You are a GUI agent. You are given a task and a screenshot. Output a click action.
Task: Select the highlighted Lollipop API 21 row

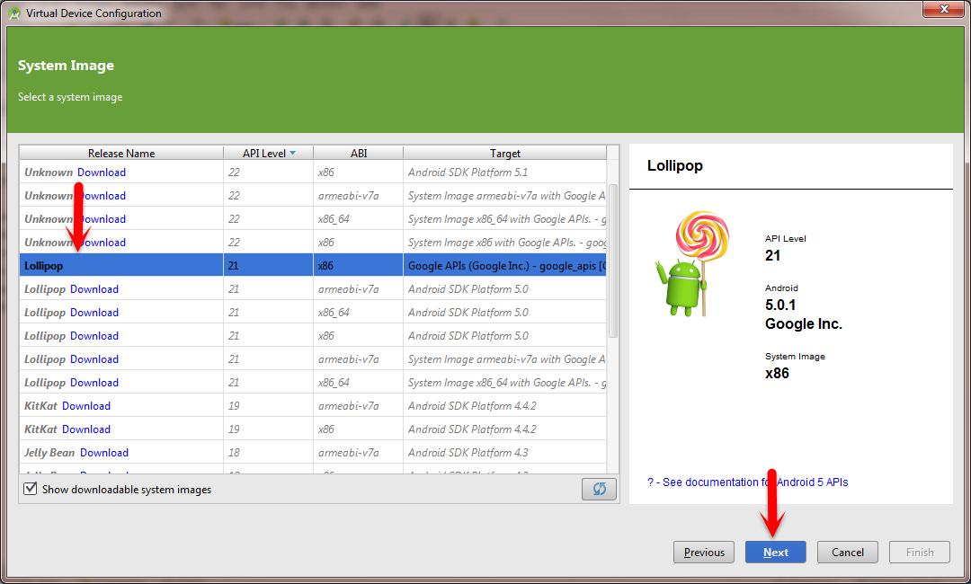pos(313,265)
